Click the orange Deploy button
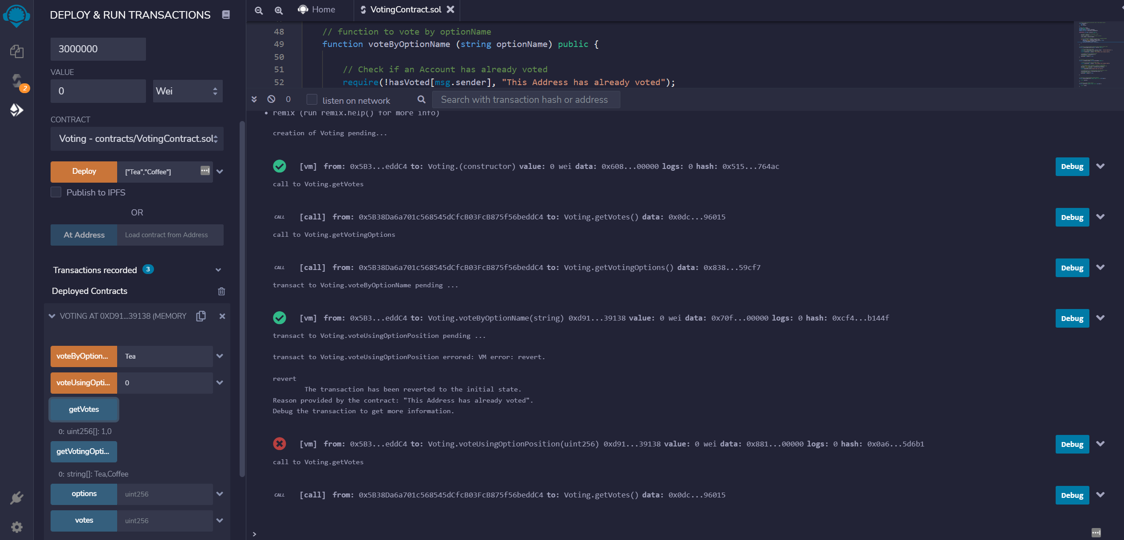 click(x=84, y=172)
